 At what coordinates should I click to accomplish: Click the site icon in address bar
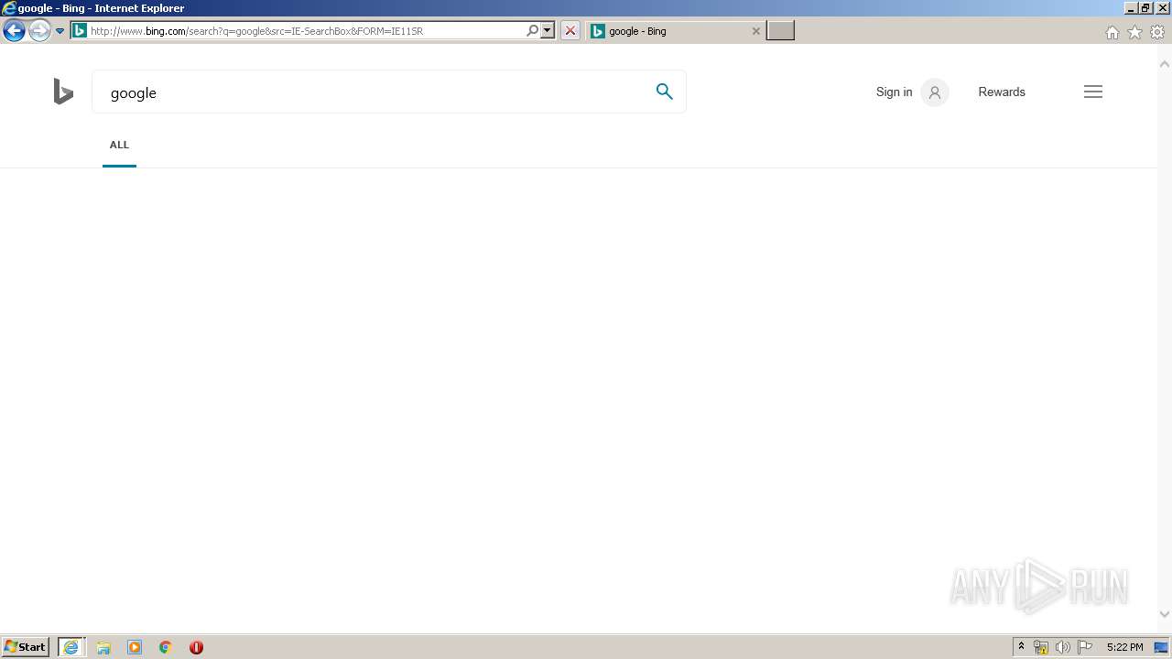tap(80, 31)
